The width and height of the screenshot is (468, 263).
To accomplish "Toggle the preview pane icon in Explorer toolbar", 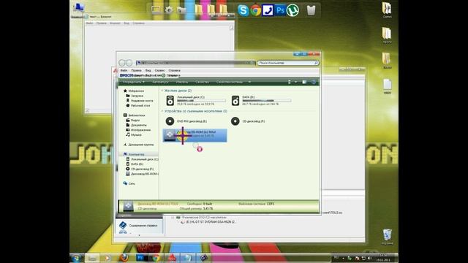I will click(x=304, y=82).
